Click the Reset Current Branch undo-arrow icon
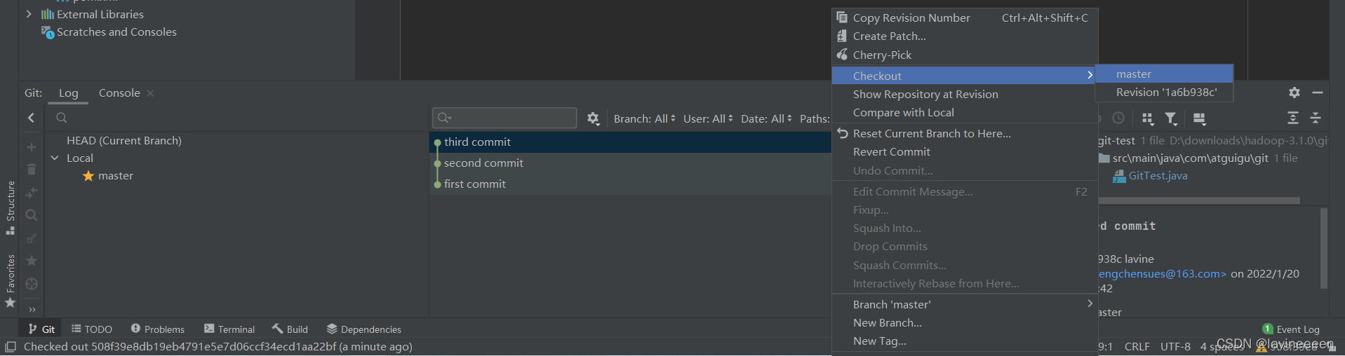 (842, 133)
